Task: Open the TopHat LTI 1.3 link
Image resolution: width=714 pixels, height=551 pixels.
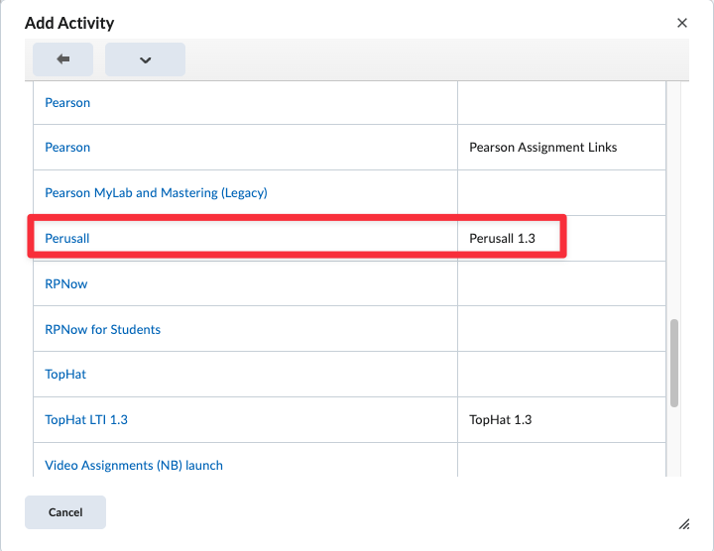Action: point(86,419)
